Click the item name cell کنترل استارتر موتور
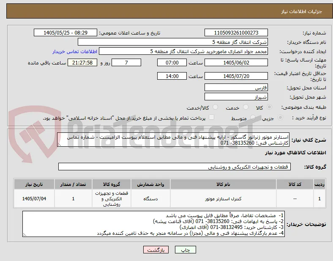This screenshot has height=261, width=333. 223,199
